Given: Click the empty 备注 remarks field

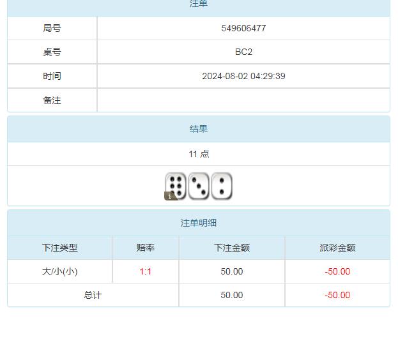Looking at the screenshot, I should click(243, 100).
